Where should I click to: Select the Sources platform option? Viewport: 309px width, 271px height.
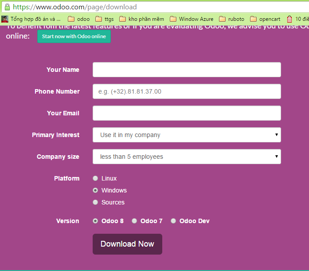(95, 202)
